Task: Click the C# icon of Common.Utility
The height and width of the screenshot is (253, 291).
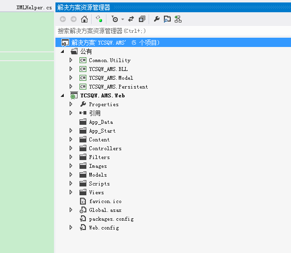Action: coord(83,60)
